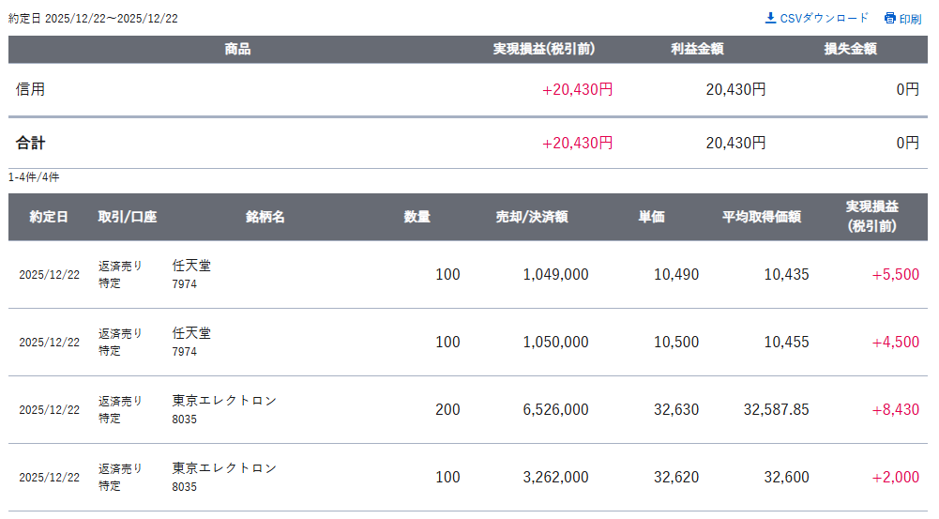Screen dimensions: 939x519
Task: Click the printer icon
Action: pyautogui.click(x=890, y=18)
